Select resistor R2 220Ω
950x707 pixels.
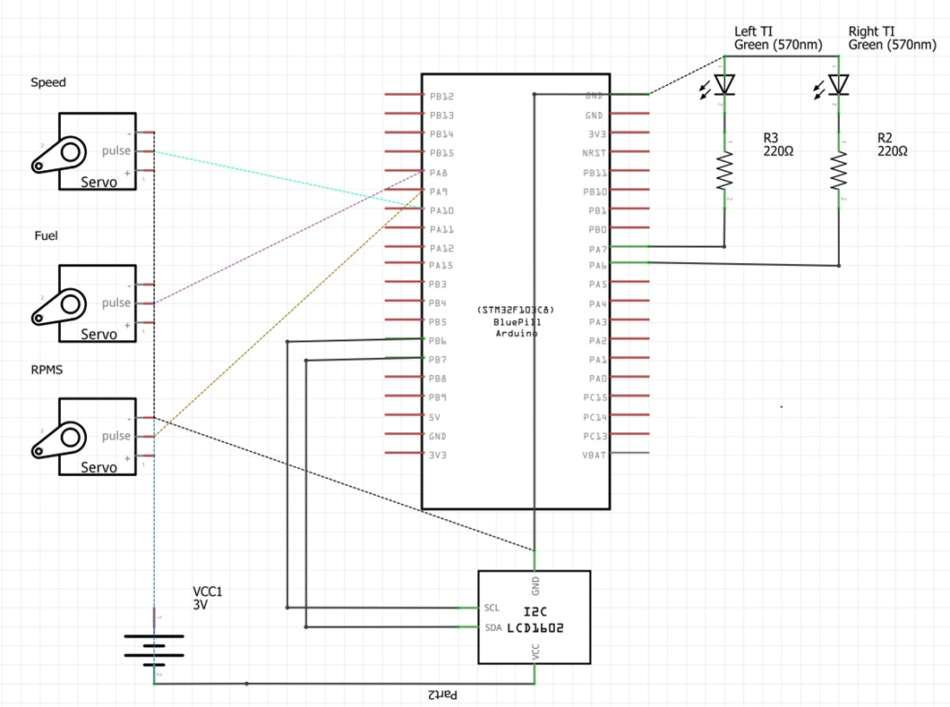pyautogui.click(x=838, y=172)
